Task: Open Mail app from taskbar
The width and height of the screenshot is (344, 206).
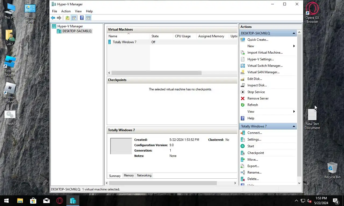Action: tap(46, 201)
